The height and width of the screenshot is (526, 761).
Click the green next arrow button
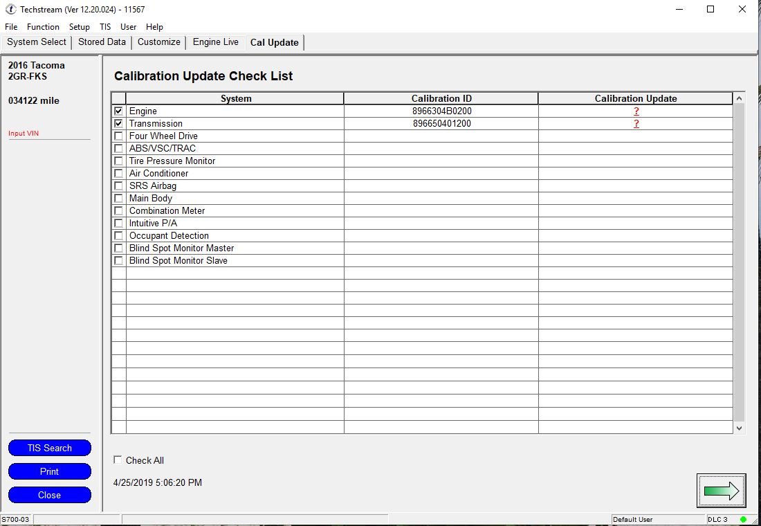(x=721, y=491)
